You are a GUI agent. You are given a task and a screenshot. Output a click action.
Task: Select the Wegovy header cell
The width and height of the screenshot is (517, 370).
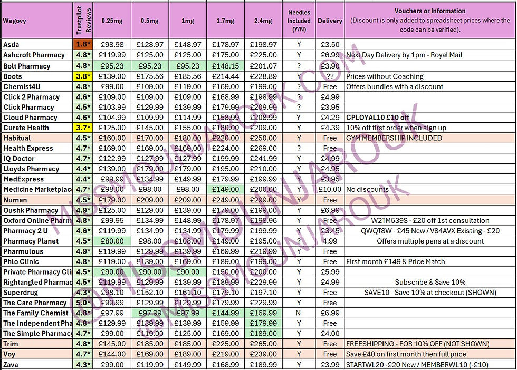37,21
